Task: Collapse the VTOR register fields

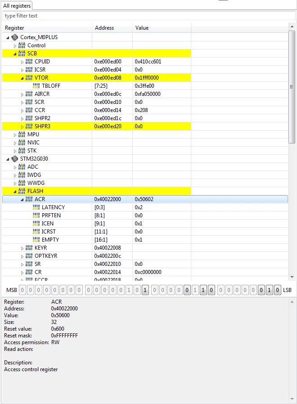Action: [x=22, y=78]
